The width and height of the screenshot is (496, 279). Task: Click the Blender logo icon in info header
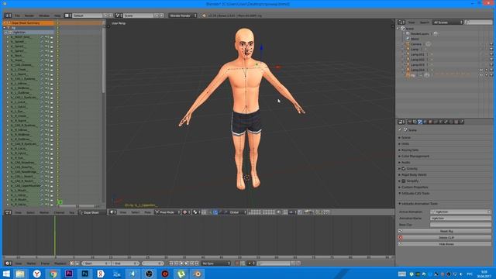[x=204, y=15]
